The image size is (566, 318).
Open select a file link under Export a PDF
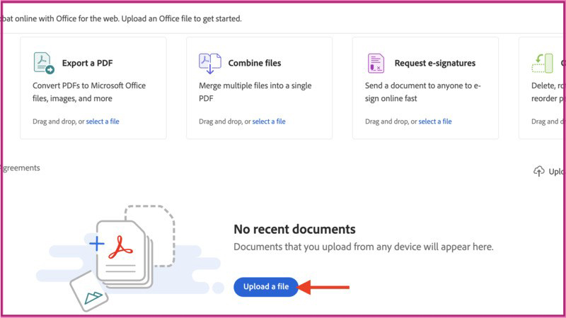click(x=103, y=122)
